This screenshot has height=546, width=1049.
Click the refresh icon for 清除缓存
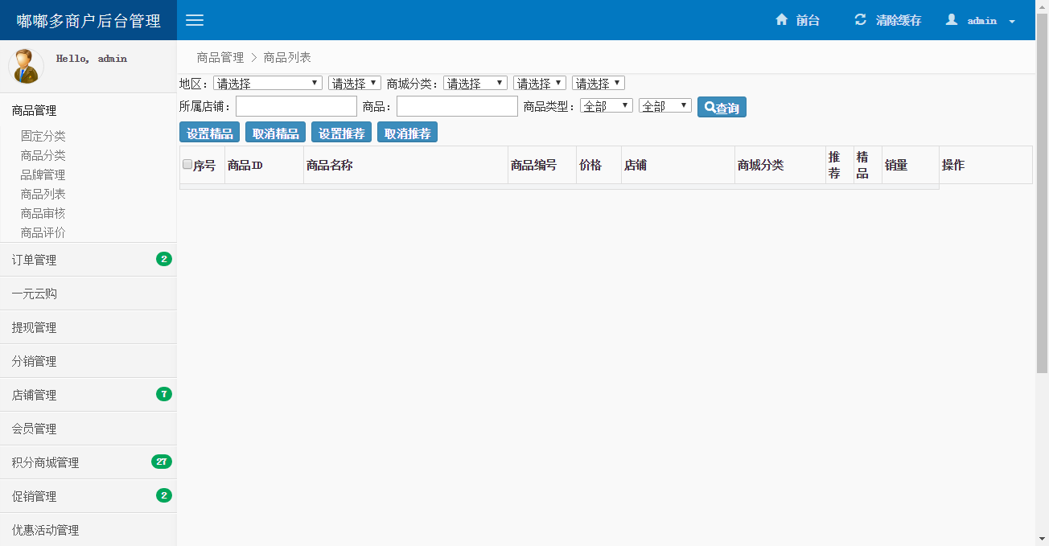pos(860,20)
